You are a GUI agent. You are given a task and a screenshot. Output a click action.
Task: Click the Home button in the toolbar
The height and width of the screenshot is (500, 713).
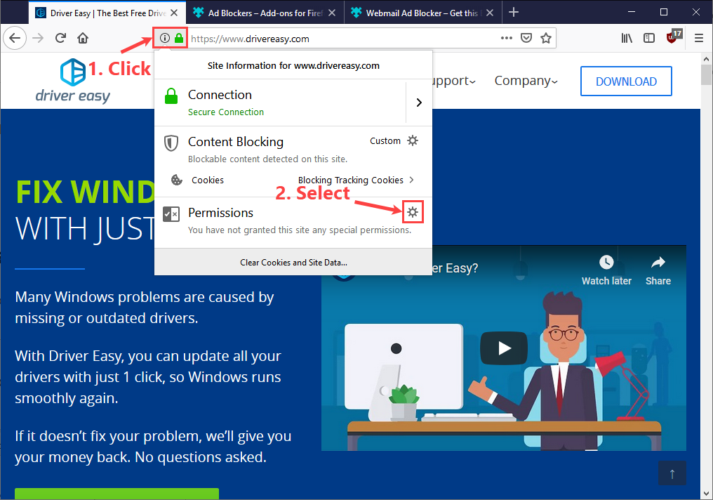pyautogui.click(x=82, y=38)
